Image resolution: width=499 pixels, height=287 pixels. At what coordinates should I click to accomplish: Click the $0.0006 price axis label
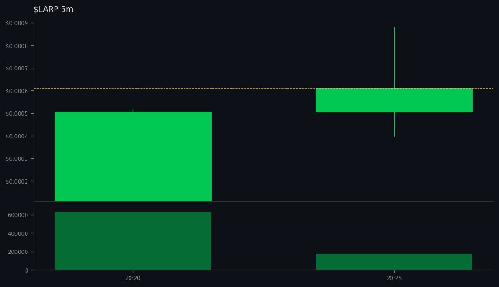(17, 90)
